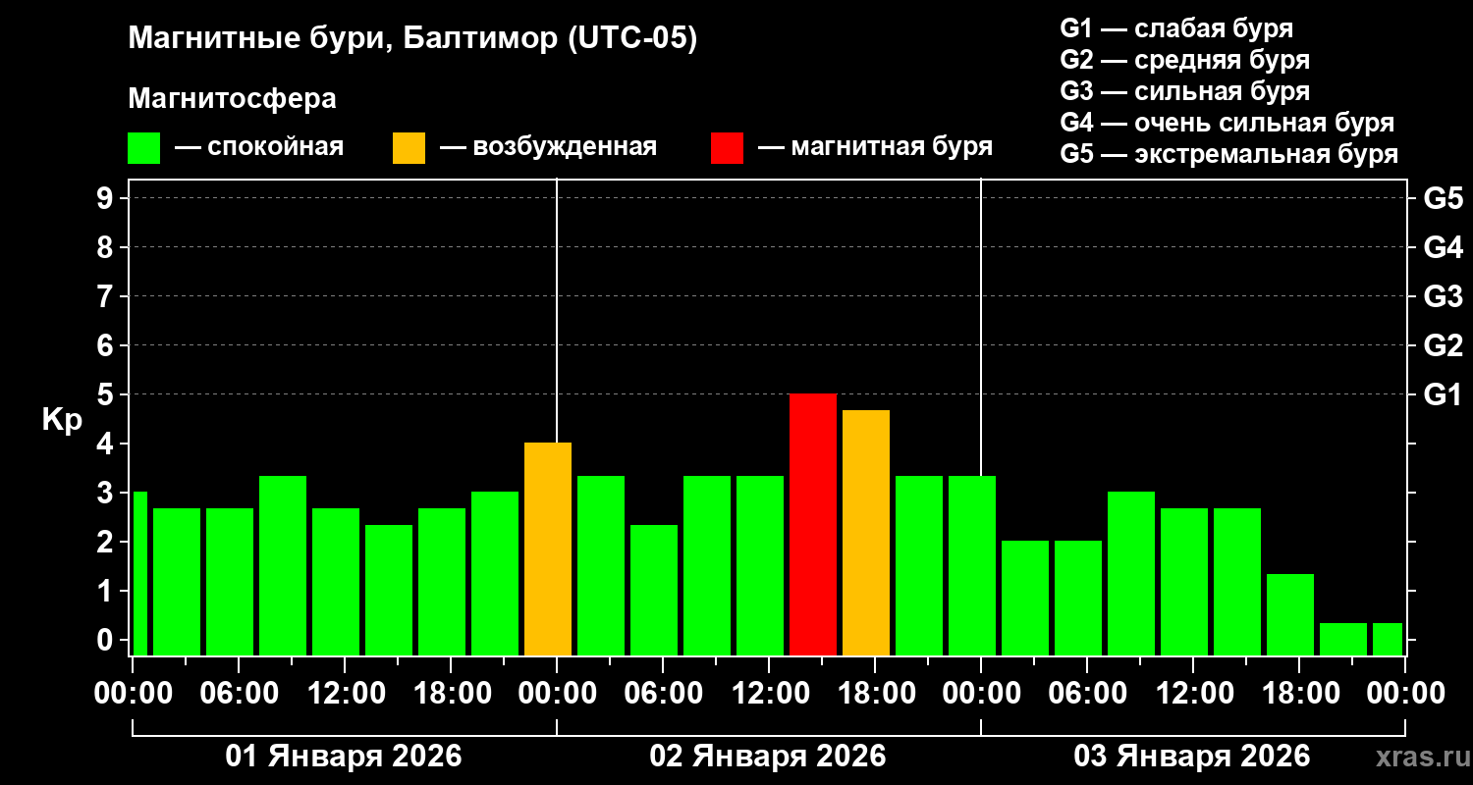Click the '9' value on the Kp axis
The width and height of the screenshot is (1473, 785).
coord(107,198)
